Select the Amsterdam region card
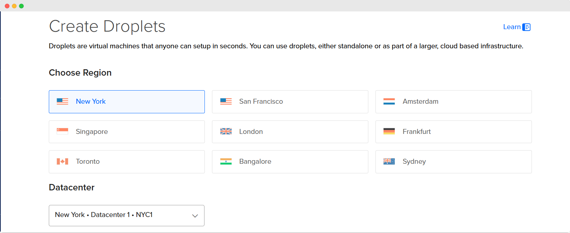This screenshot has width=570, height=233. click(x=453, y=102)
